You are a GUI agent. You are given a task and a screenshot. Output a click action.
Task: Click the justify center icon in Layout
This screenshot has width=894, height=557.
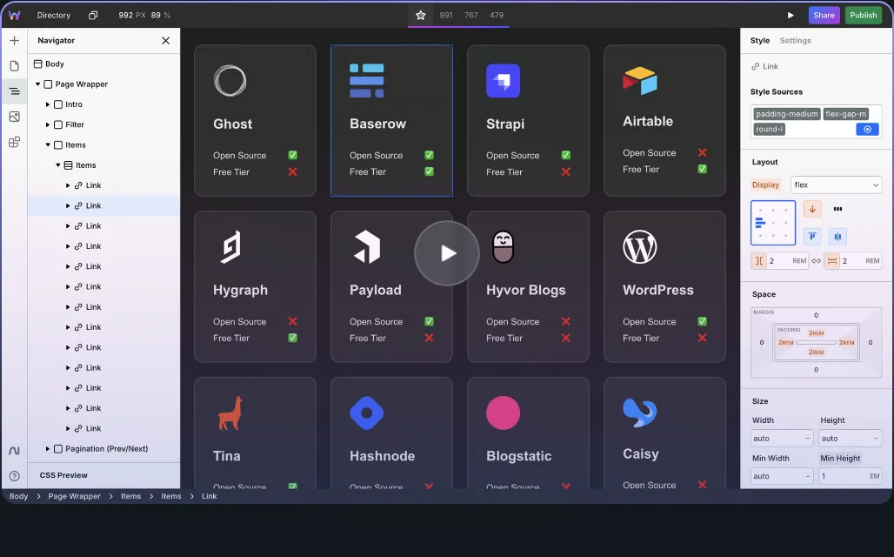[837, 236]
